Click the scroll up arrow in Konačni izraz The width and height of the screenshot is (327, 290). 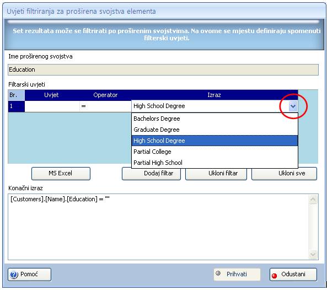(x=313, y=200)
